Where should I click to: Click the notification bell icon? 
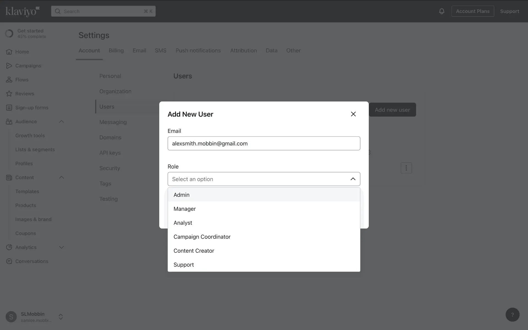coord(441,11)
